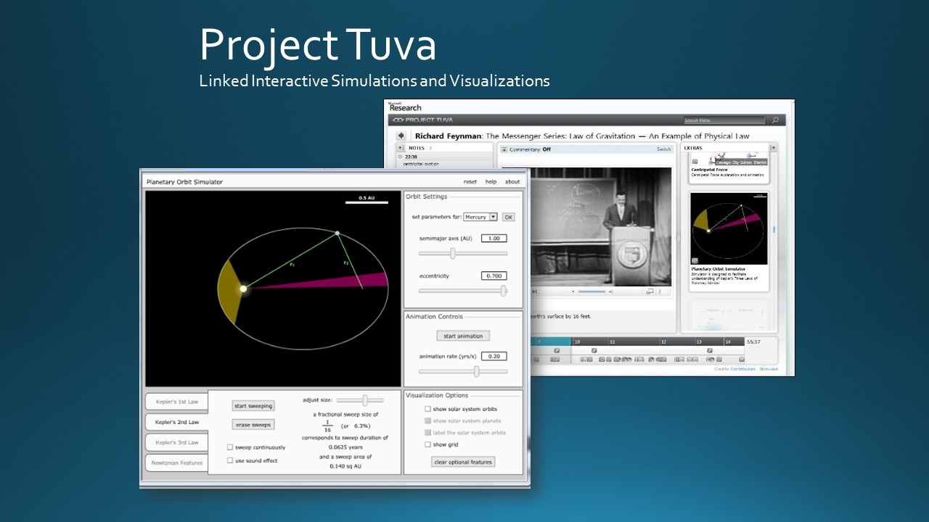Check show solar system orbits
Viewport: 929px width, 522px height.
[x=427, y=409]
